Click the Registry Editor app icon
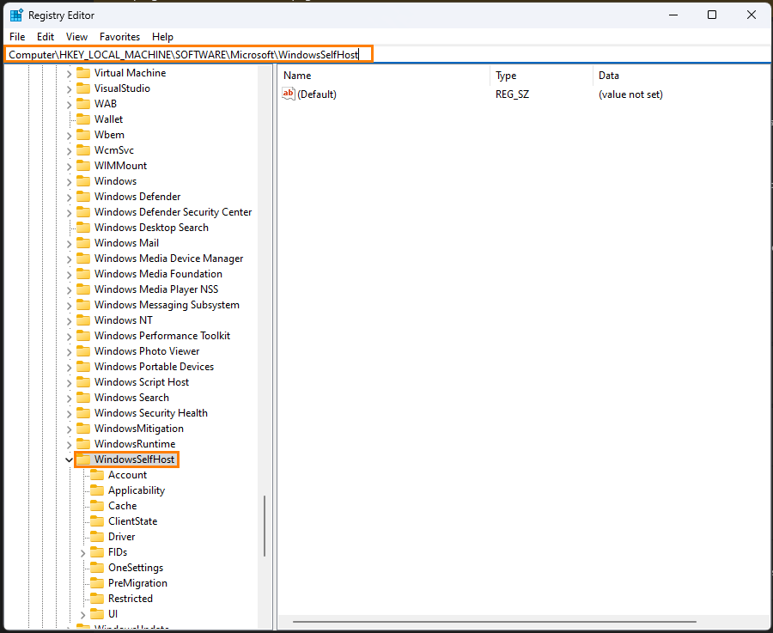Screen dimensions: 773x633 tap(16, 15)
